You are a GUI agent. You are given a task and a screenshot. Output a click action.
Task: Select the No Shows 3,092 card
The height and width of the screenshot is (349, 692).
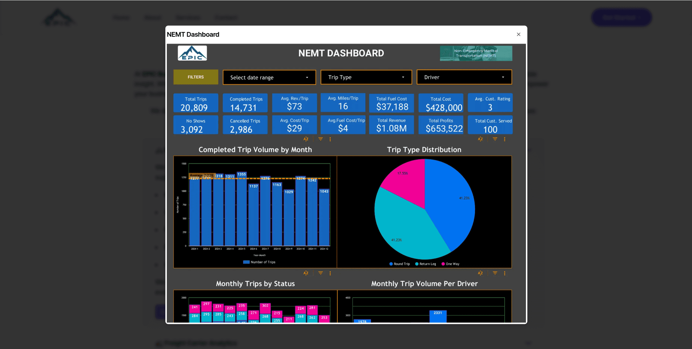(196, 125)
